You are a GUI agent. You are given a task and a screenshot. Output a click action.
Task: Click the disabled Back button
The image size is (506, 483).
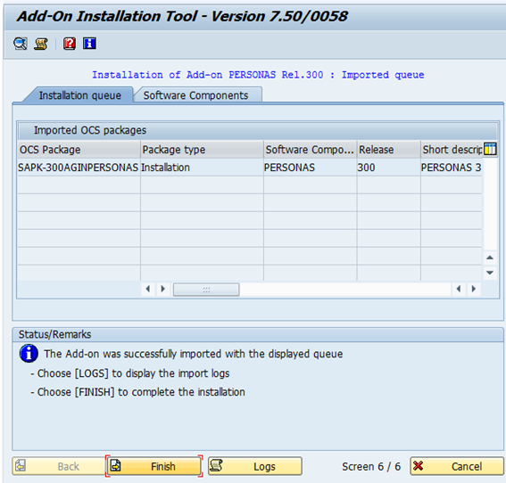[x=59, y=466]
